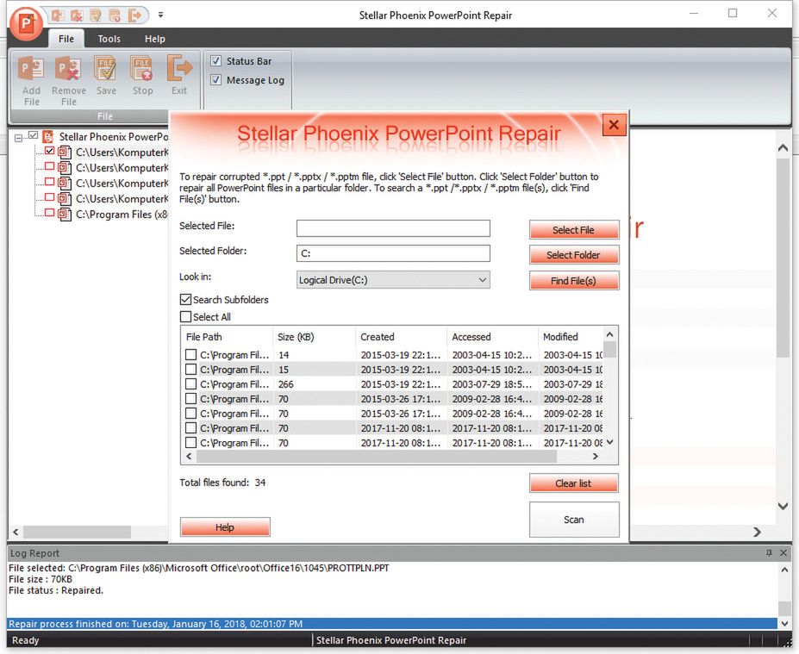Click Stellar Phoenix root tree node icon
The image size is (799, 654).
[48, 136]
